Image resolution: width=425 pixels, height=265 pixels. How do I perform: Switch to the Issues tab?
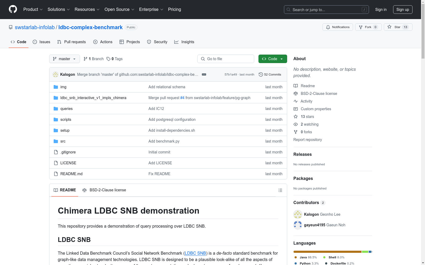41,42
